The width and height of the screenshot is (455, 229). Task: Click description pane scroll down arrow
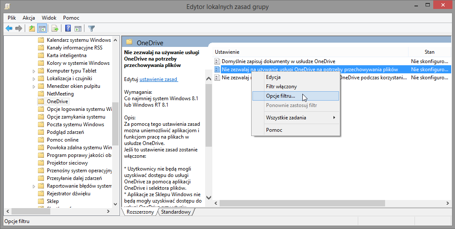(209, 197)
